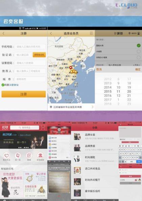
Task: Go back from the 选择业务员 map screen
Action: point(51,33)
